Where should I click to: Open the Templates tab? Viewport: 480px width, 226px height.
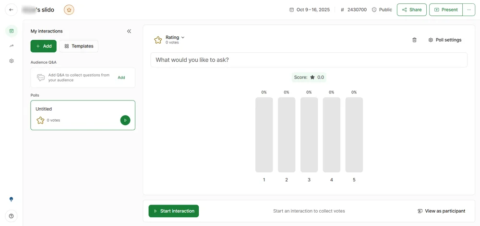(79, 46)
